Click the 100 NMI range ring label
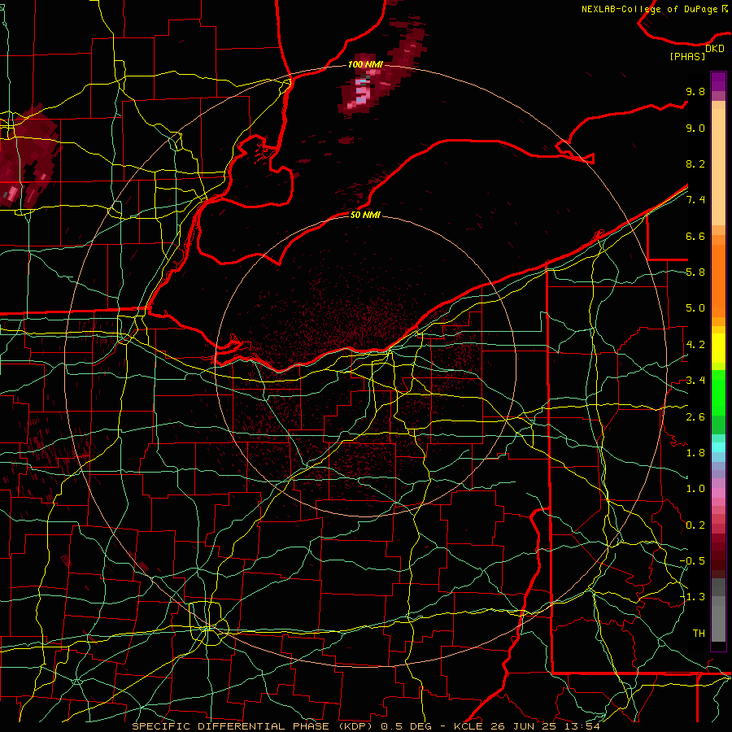The image size is (732, 732). (x=365, y=64)
